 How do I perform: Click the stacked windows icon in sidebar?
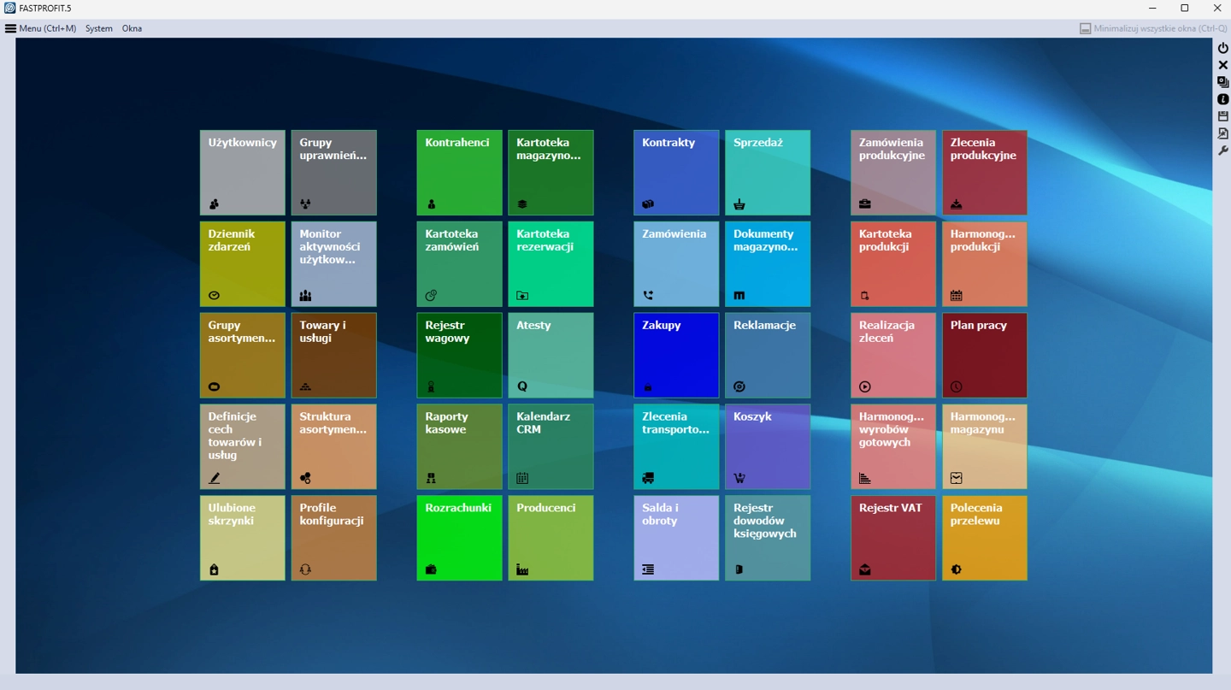pyautogui.click(x=1222, y=82)
